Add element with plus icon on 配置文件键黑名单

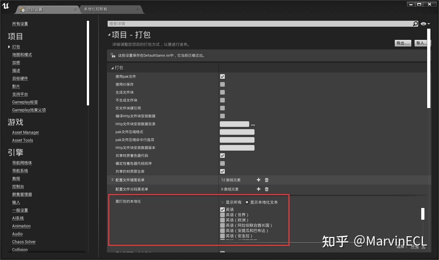(258, 180)
